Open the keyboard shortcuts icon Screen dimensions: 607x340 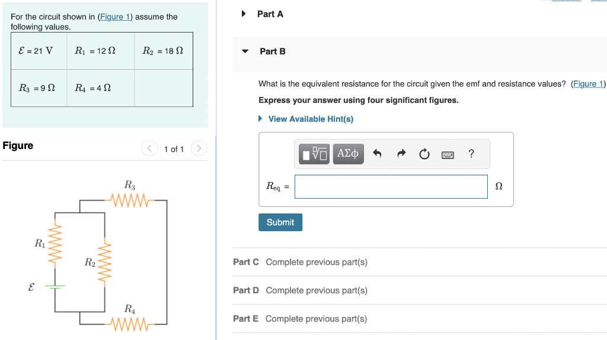coord(448,155)
